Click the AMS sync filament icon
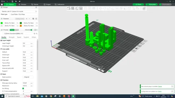175x98 pixels. click(33, 19)
